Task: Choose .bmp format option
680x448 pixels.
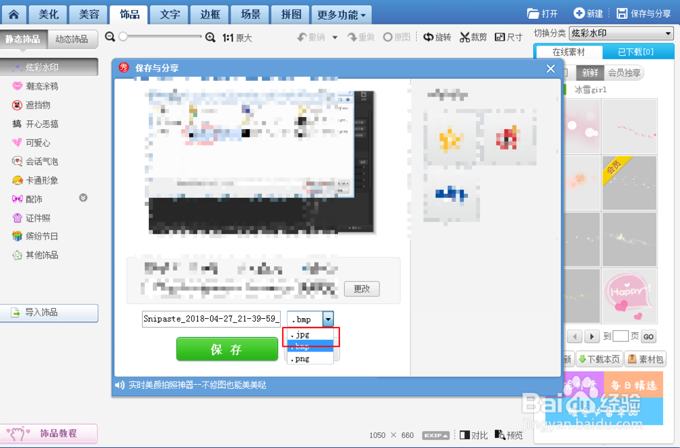Action: (x=311, y=346)
